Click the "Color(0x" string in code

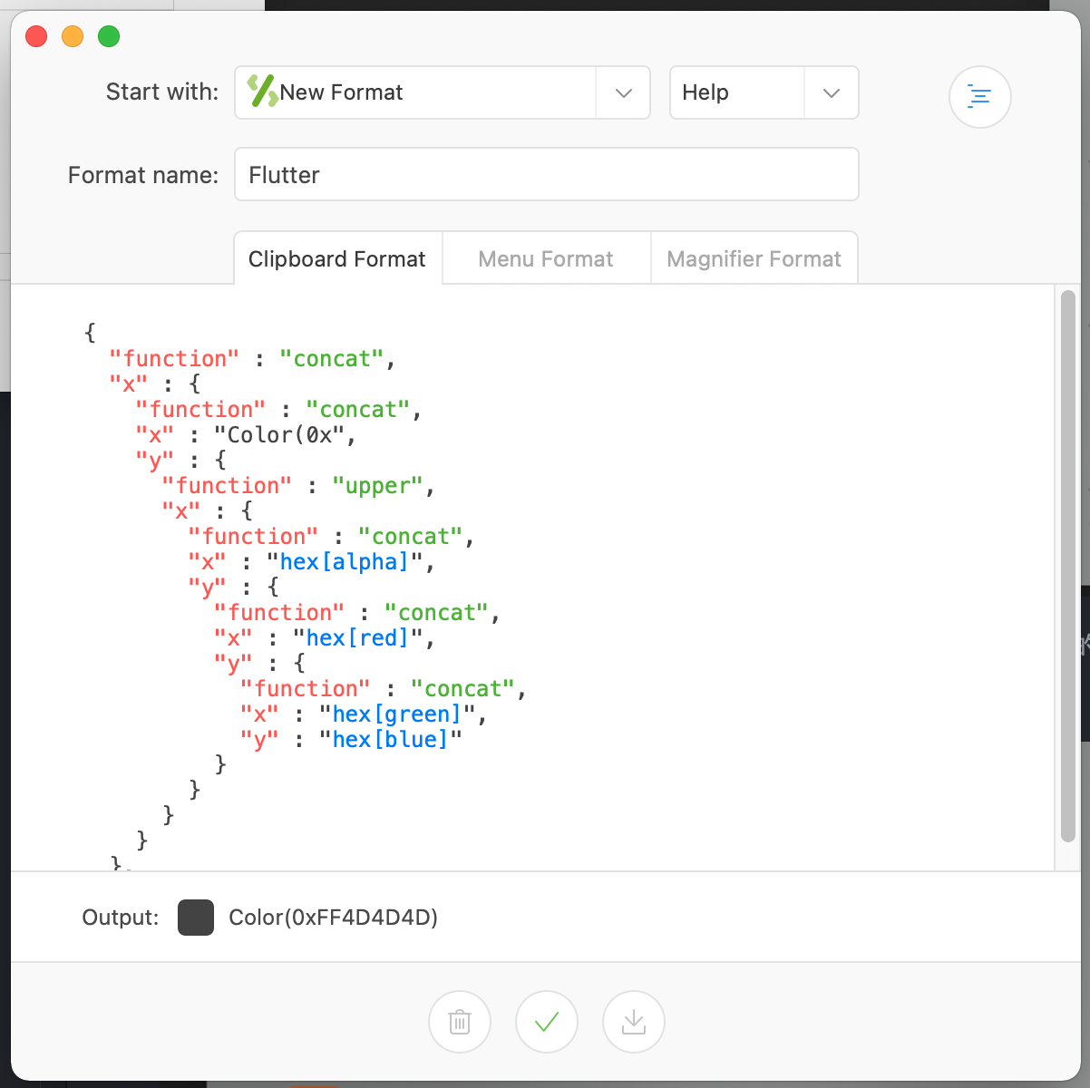tap(280, 435)
